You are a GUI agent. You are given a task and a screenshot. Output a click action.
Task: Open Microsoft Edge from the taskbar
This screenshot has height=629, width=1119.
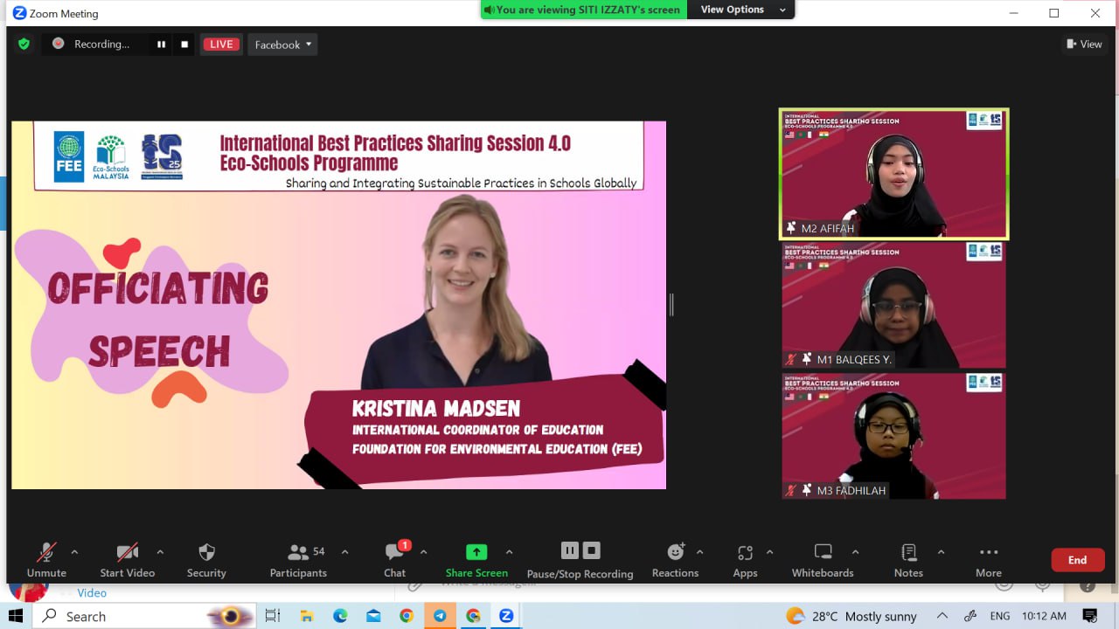[340, 616]
